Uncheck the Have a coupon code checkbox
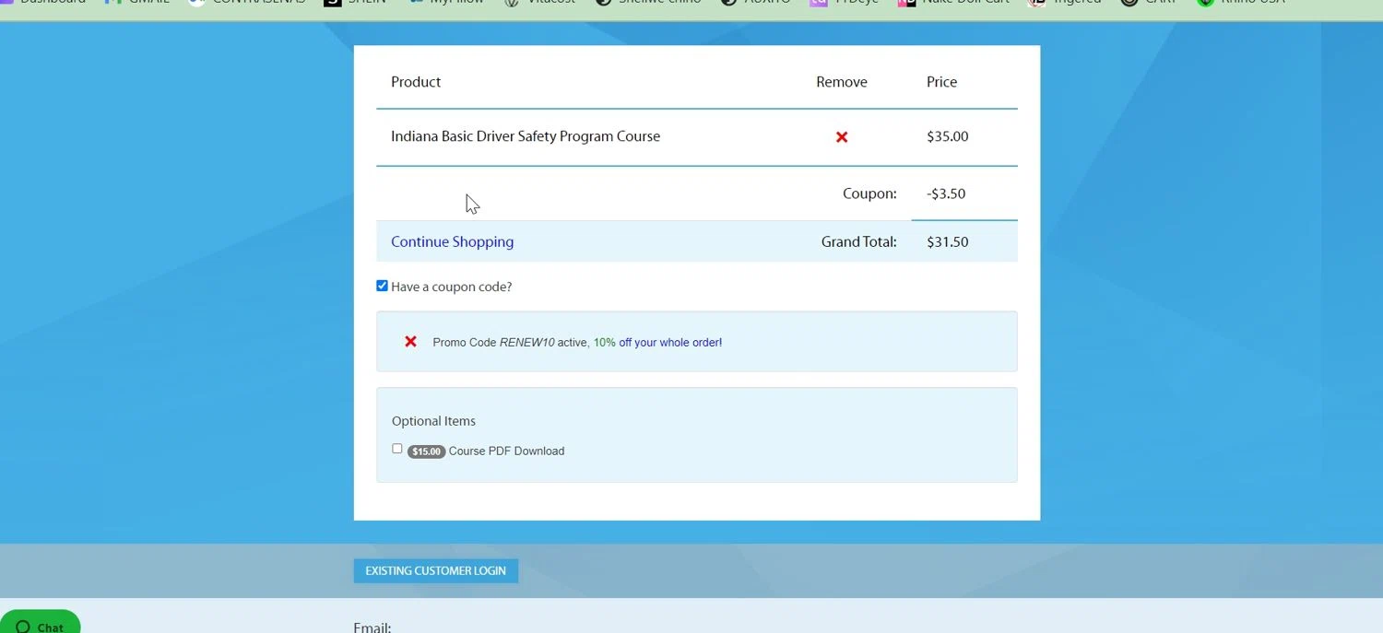The height and width of the screenshot is (633, 1383). [382, 286]
